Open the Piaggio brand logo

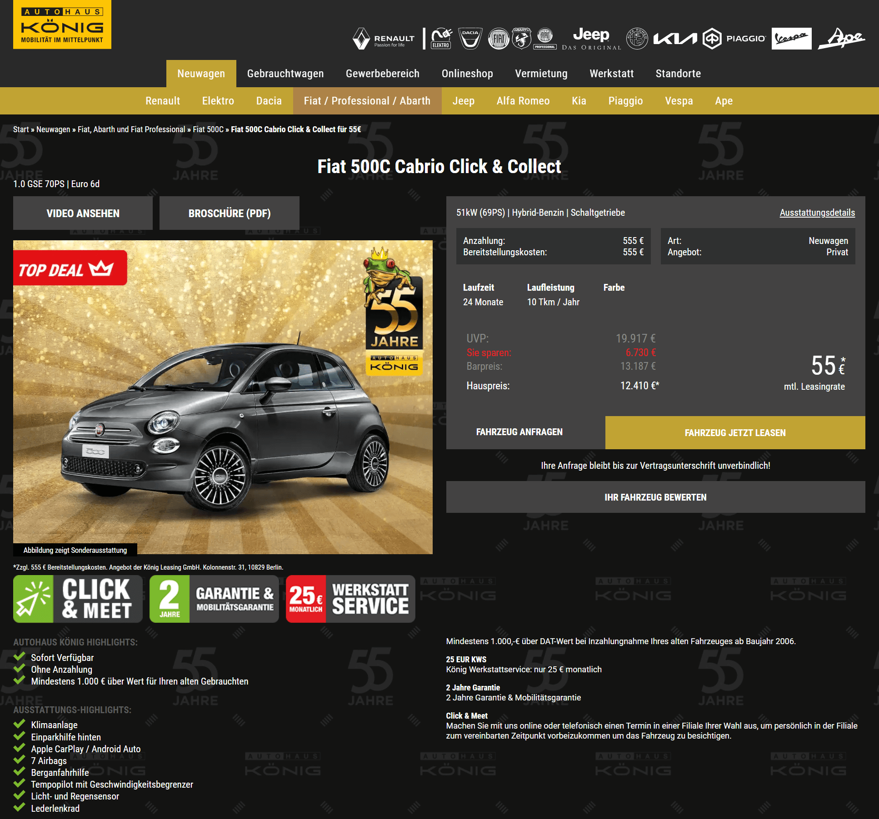734,39
